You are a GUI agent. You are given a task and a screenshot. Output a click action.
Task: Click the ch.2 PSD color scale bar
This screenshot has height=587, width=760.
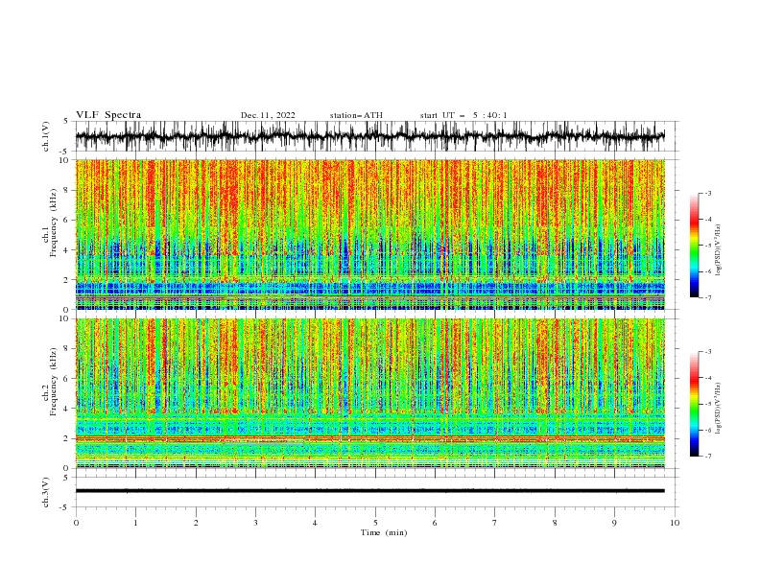[x=694, y=404]
